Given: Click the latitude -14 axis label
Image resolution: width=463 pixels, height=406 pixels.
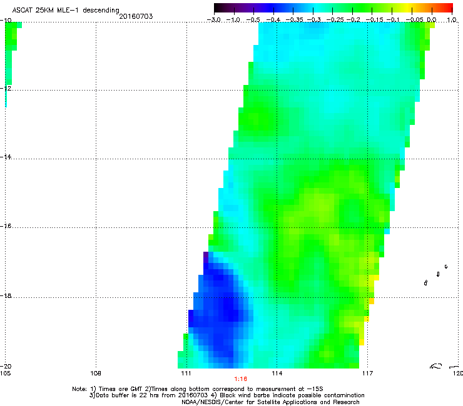Looking at the screenshot, I should [6, 157].
